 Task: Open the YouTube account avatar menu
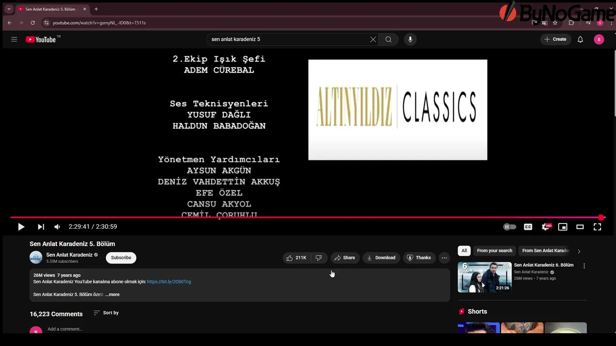coord(599,39)
